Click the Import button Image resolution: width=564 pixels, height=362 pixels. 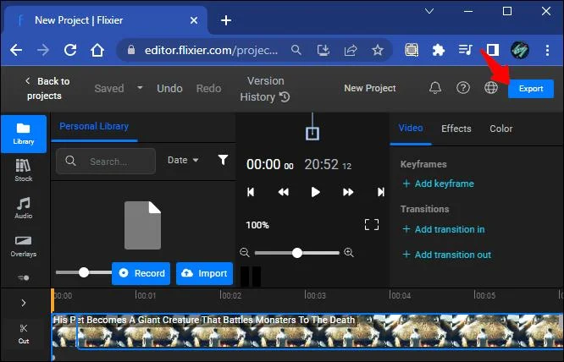click(204, 273)
